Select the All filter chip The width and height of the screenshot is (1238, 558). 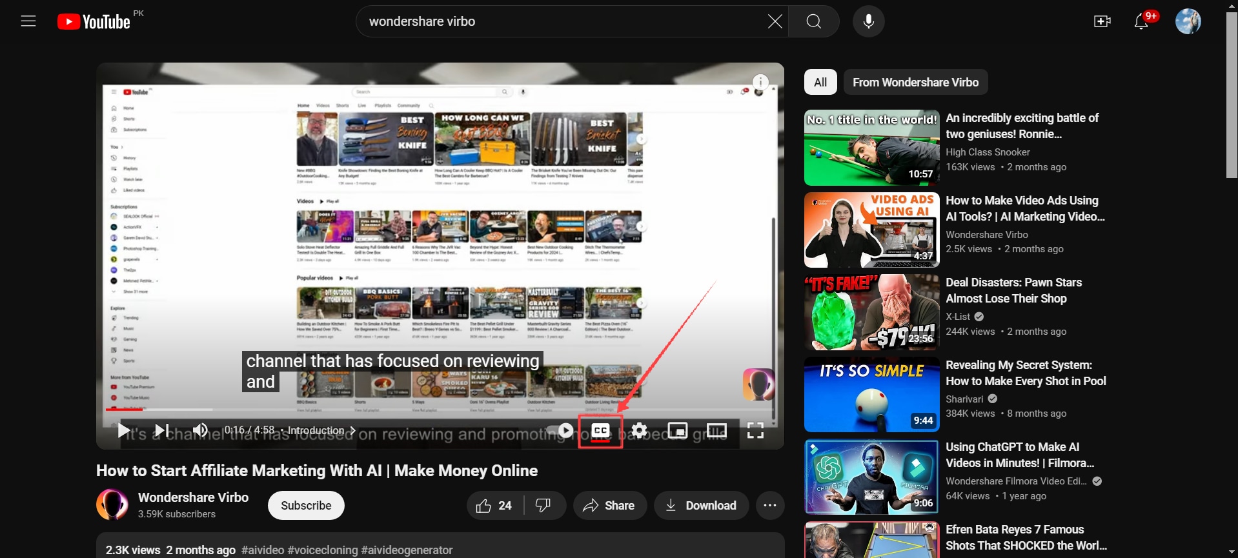(820, 82)
